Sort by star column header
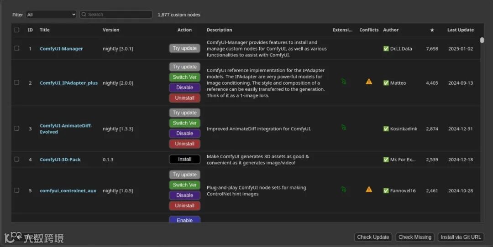 [432, 30]
